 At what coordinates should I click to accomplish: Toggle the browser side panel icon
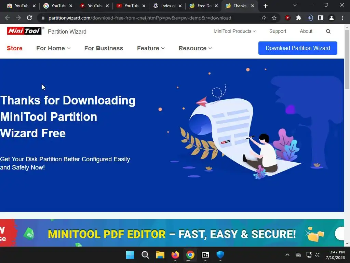[321, 18]
